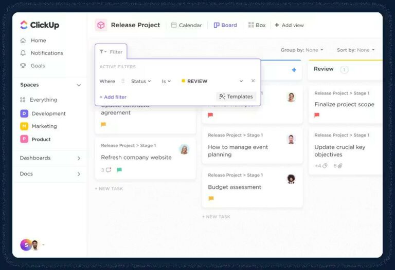This screenshot has height=270, width=395.
Task: Open the filter Templates button
Action: (236, 97)
